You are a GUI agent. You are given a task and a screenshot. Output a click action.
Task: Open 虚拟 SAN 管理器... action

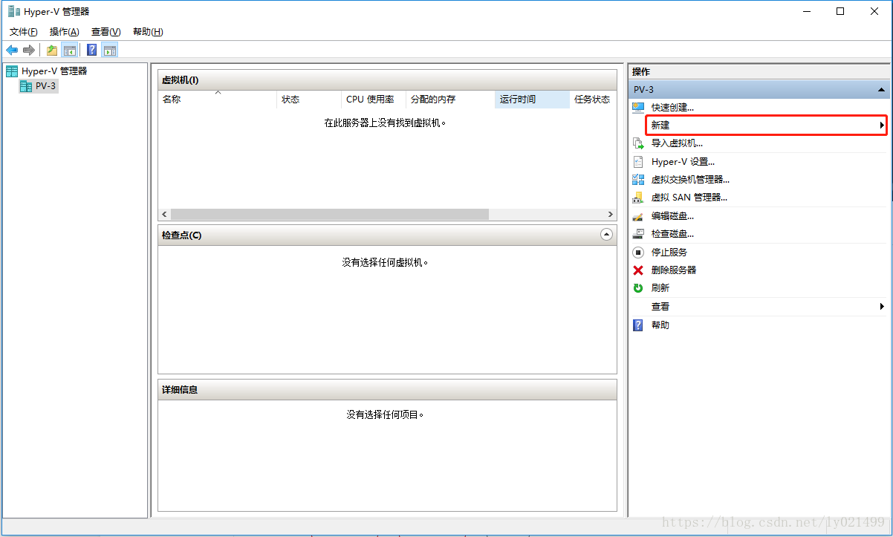[689, 198]
